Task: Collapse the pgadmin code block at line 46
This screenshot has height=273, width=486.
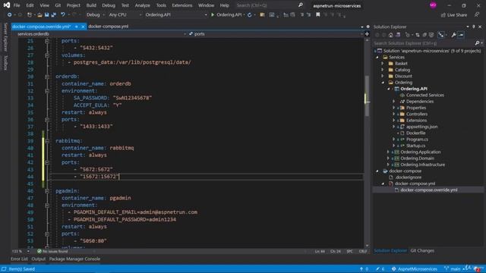Action: (47, 191)
